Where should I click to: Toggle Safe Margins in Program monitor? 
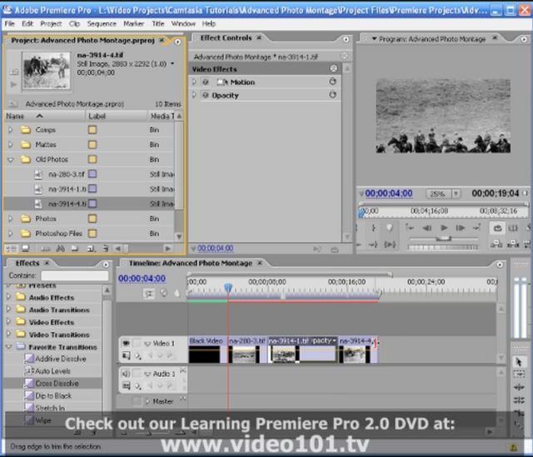[513, 228]
